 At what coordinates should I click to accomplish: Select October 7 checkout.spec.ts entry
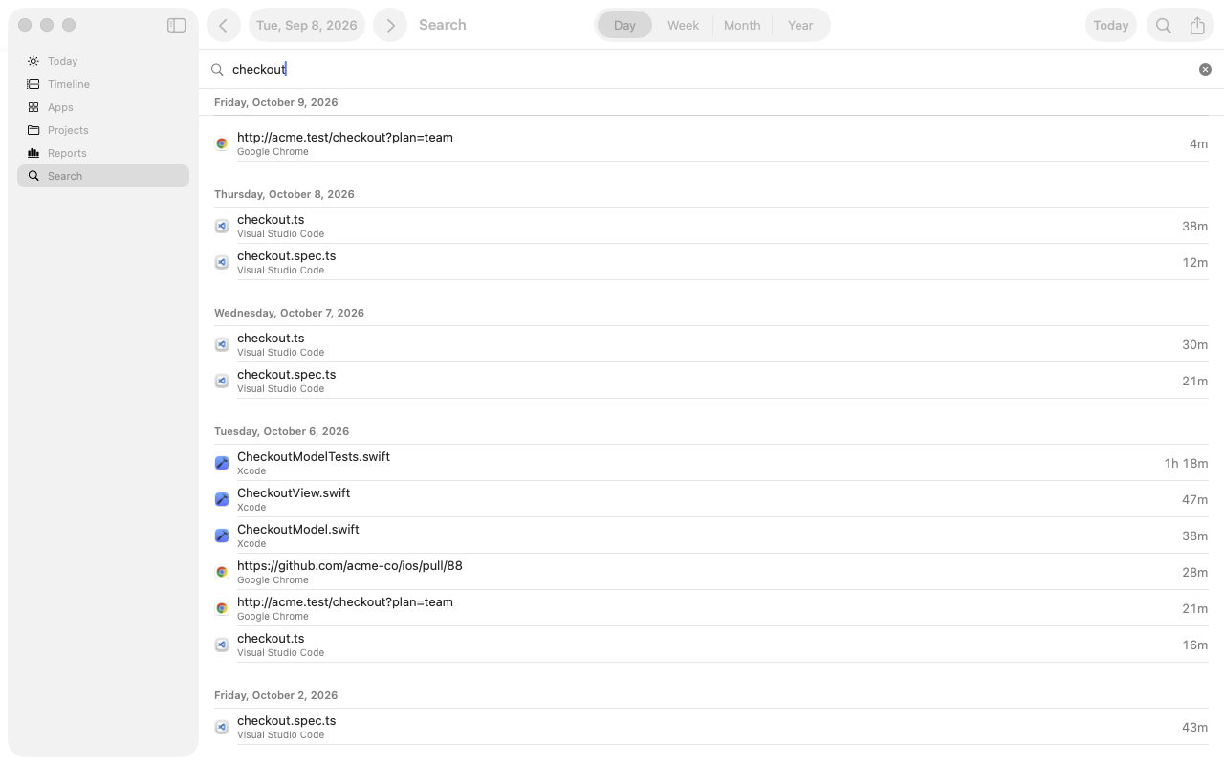pos(711,381)
